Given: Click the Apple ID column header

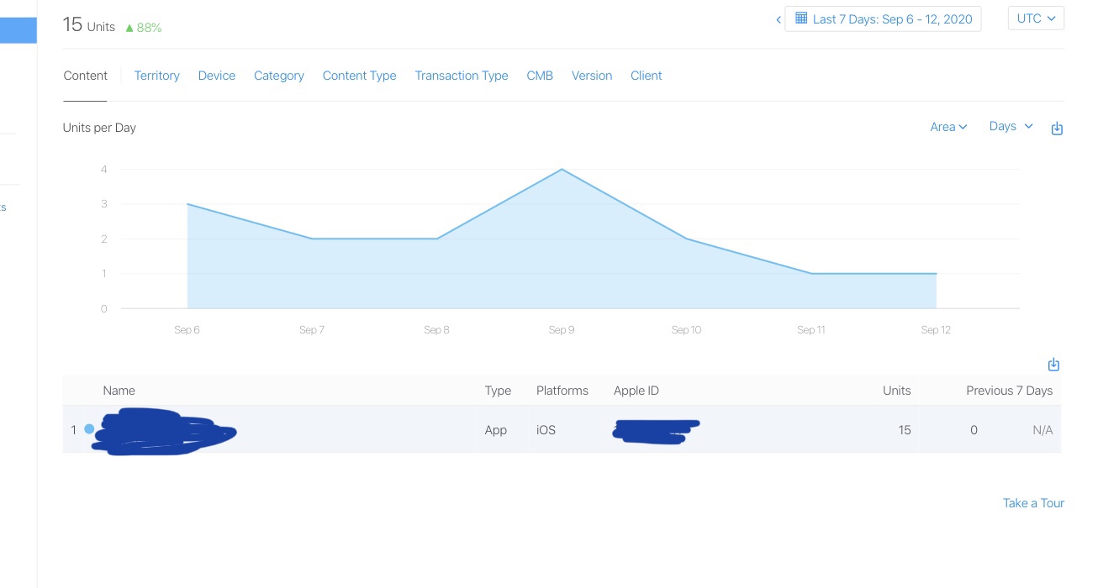Looking at the screenshot, I should pyautogui.click(x=636, y=391).
